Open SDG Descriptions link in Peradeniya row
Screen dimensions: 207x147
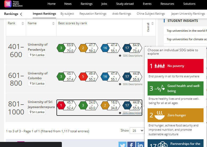pyautogui.click(x=133, y=56)
